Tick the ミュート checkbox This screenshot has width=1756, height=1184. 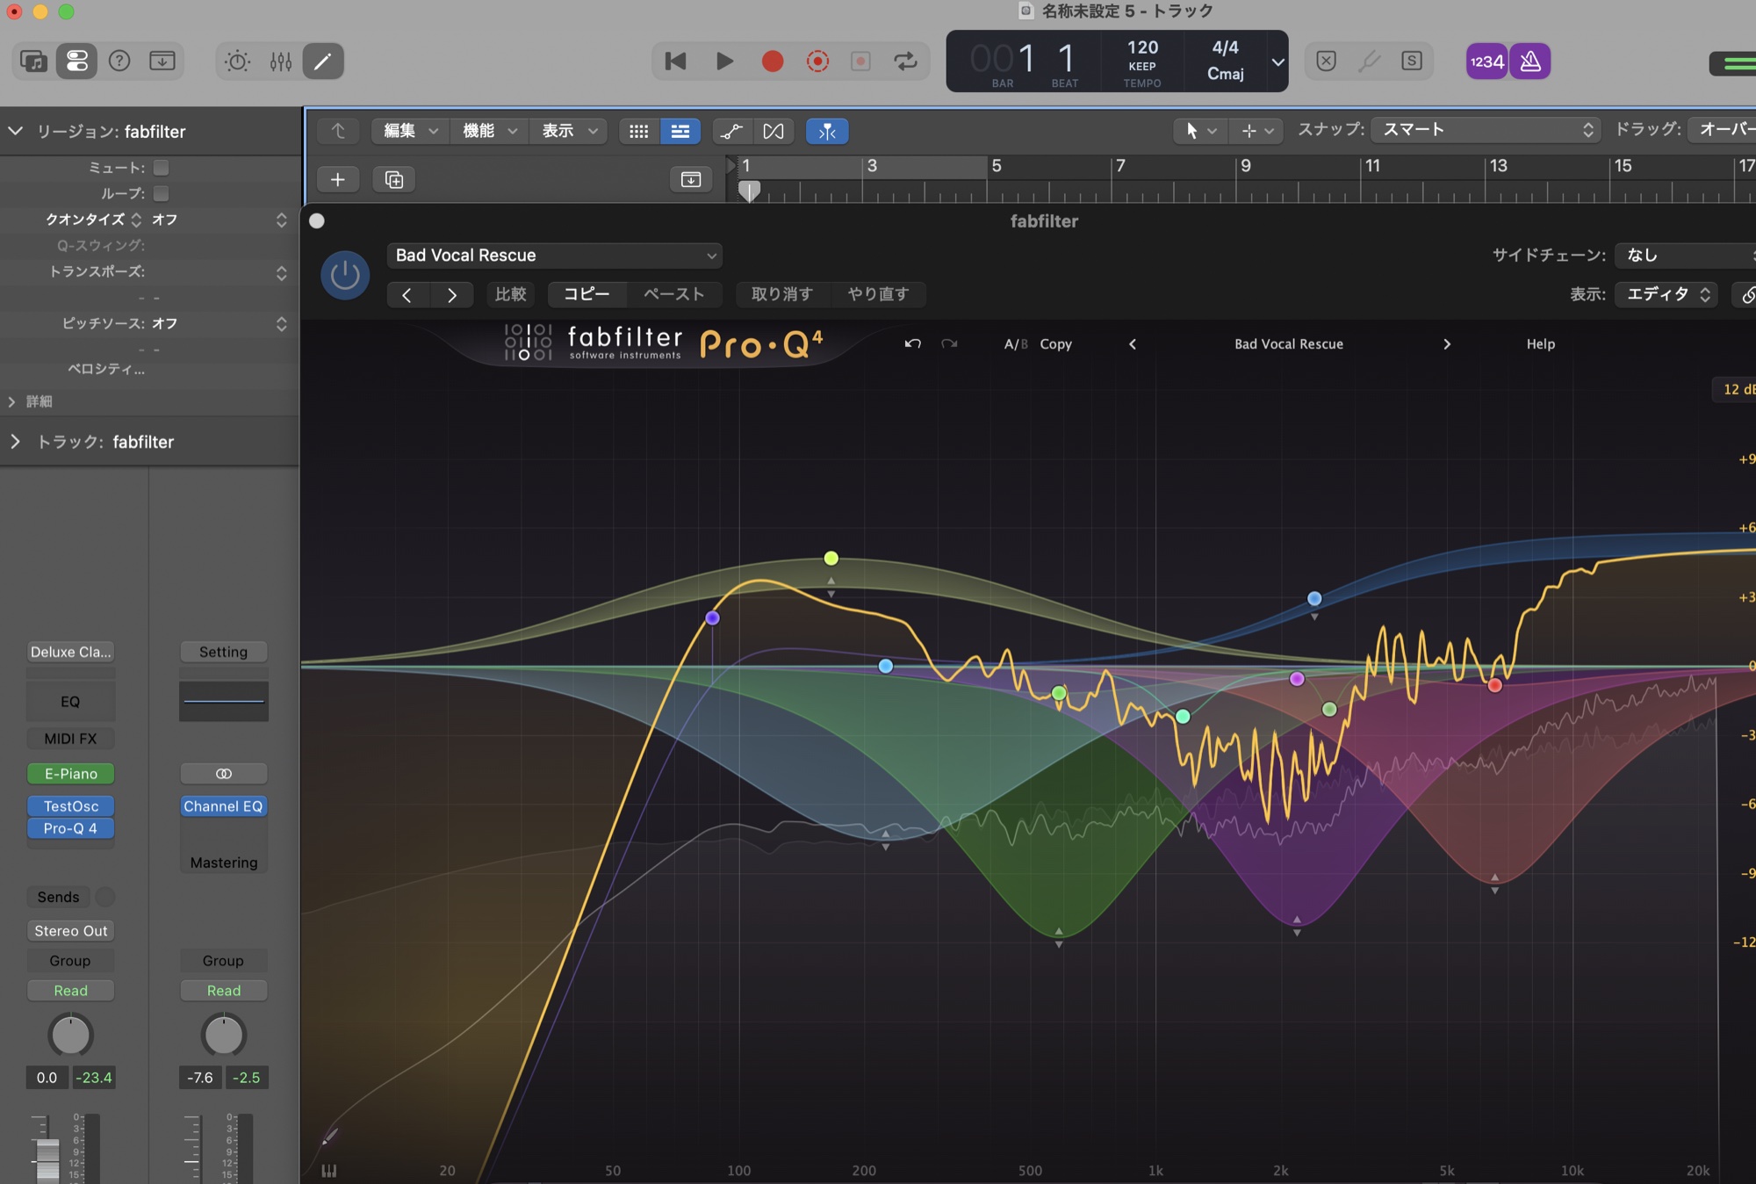[x=162, y=167]
